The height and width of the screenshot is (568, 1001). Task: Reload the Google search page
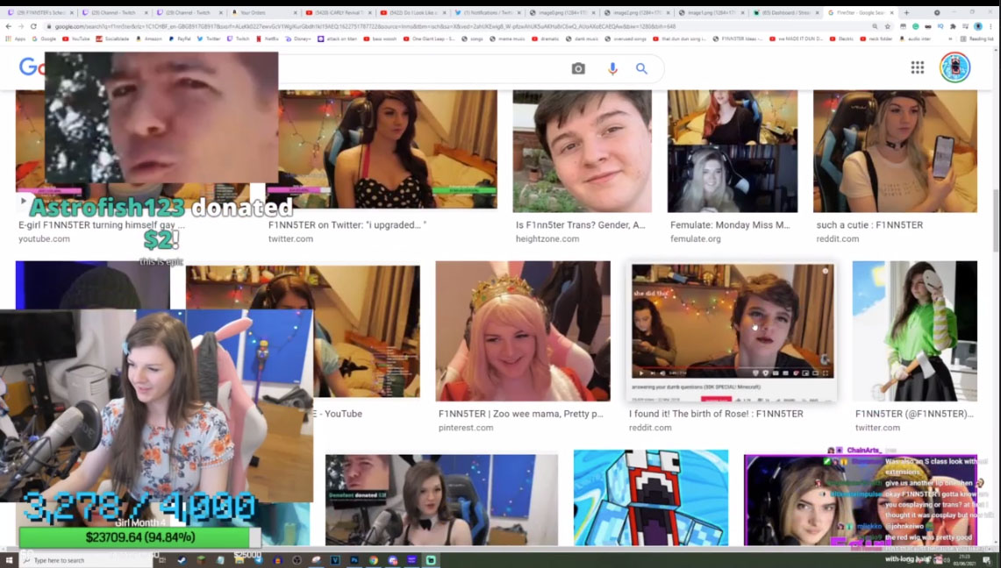(33, 27)
